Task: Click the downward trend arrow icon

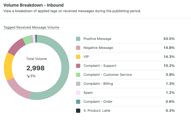Action: point(28,76)
